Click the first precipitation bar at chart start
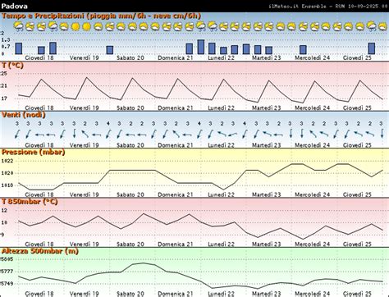 click(19, 48)
